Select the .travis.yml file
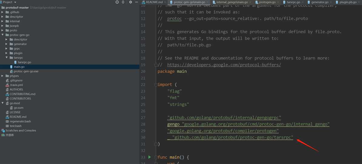Image resolution: width=362 pixels, height=164 pixels. tap(16, 85)
